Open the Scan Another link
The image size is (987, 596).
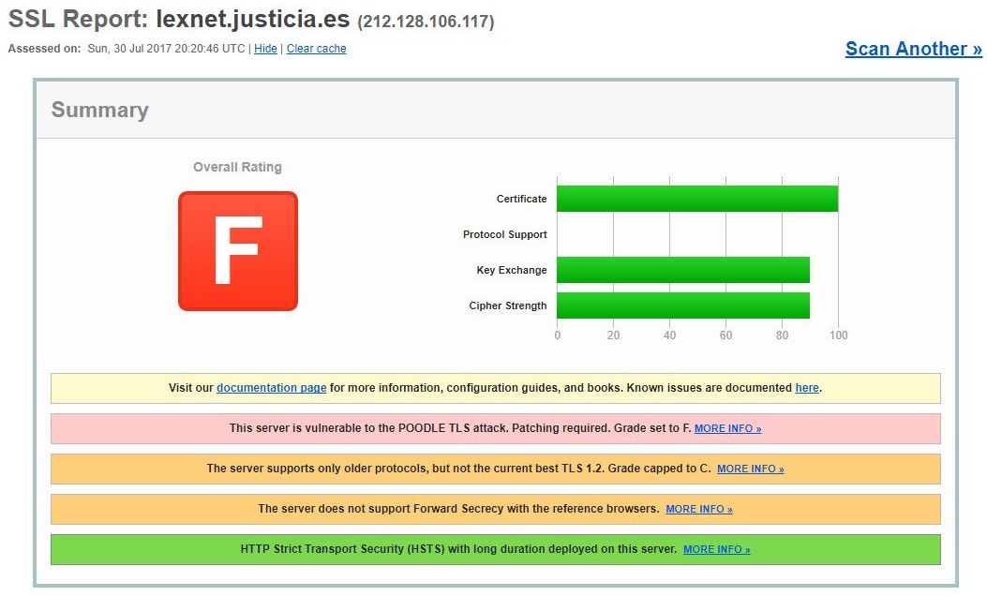tap(913, 49)
